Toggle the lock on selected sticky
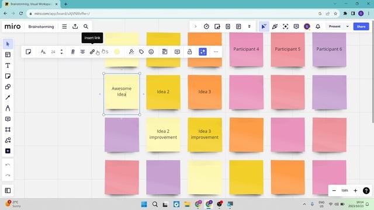The image size is (374, 210). (x=189, y=52)
